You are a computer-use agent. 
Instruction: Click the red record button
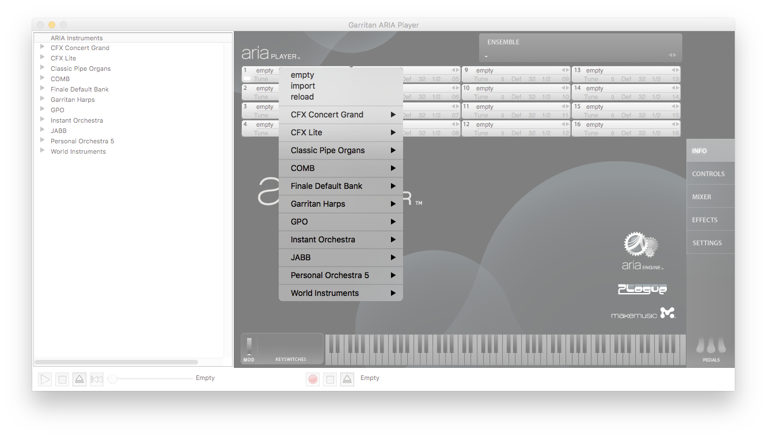(x=313, y=379)
